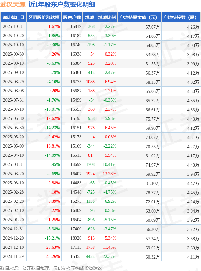Image resolution: width=201 pixels, height=271 pixels.
Task: Click the 81.40万 market value cell
Action: tap(152, 183)
